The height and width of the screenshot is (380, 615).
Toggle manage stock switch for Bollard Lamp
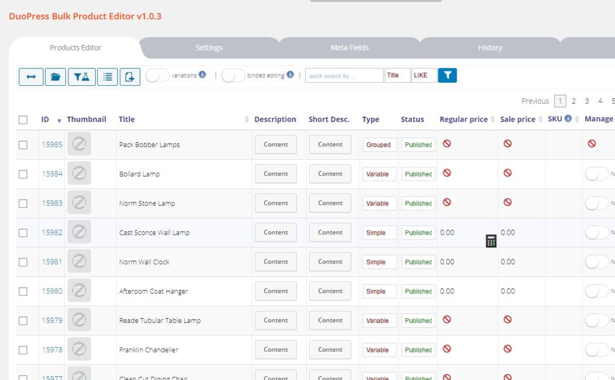click(596, 173)
